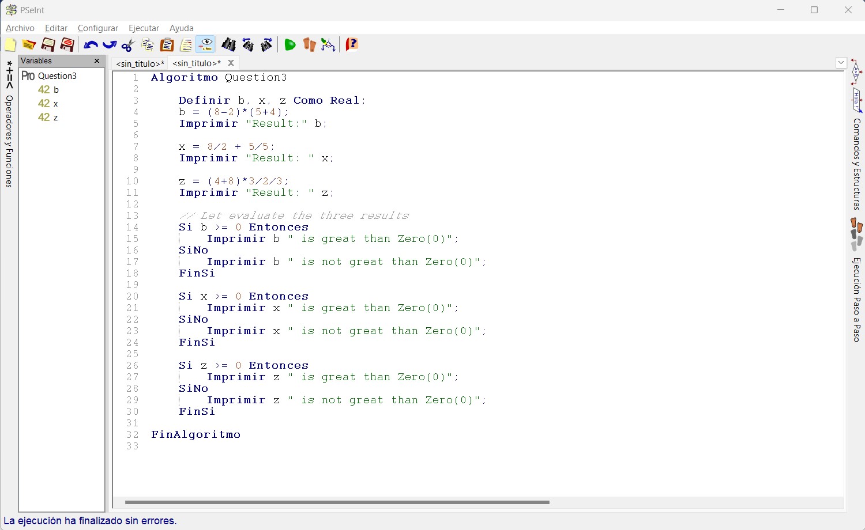This screenshot has width=865, height=530.
Task: Open the Operadores y Funciones side panel
Action: click(x=9, y=124)
